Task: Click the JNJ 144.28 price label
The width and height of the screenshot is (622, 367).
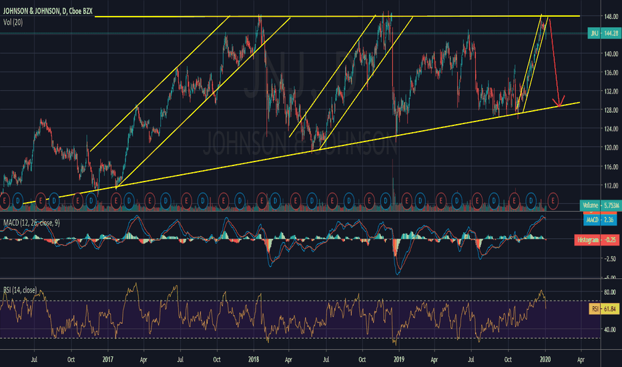Action: tap(604, 33)
